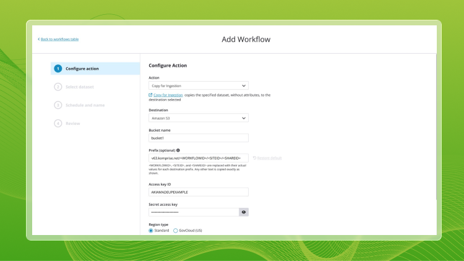The image size is (464, 261).
Task: Click the step 1 circle icon in the wizard
Action: [58, 69]
